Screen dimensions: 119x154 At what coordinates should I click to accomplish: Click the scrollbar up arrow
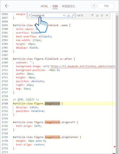click(x=117, y=14)
